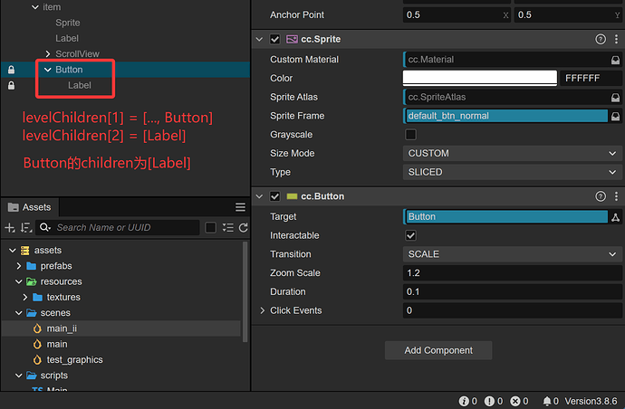Collapse the resources folder
625x409 pixels.
coord(19,281)
